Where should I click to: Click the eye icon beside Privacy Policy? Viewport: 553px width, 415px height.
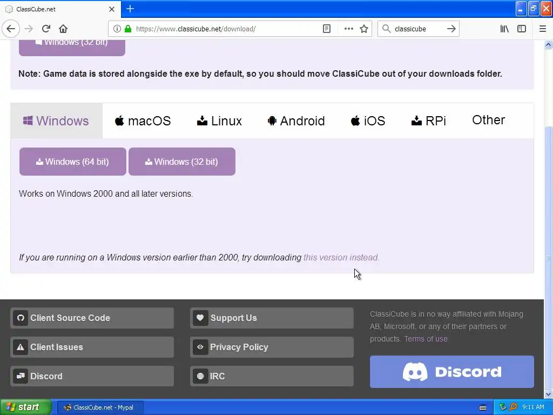click(x=200, y=347)
